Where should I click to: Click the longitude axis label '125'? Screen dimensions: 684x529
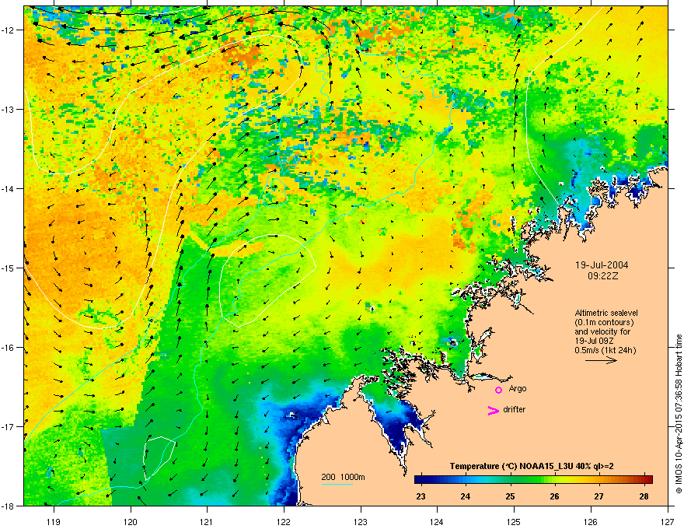click(514, 521)
